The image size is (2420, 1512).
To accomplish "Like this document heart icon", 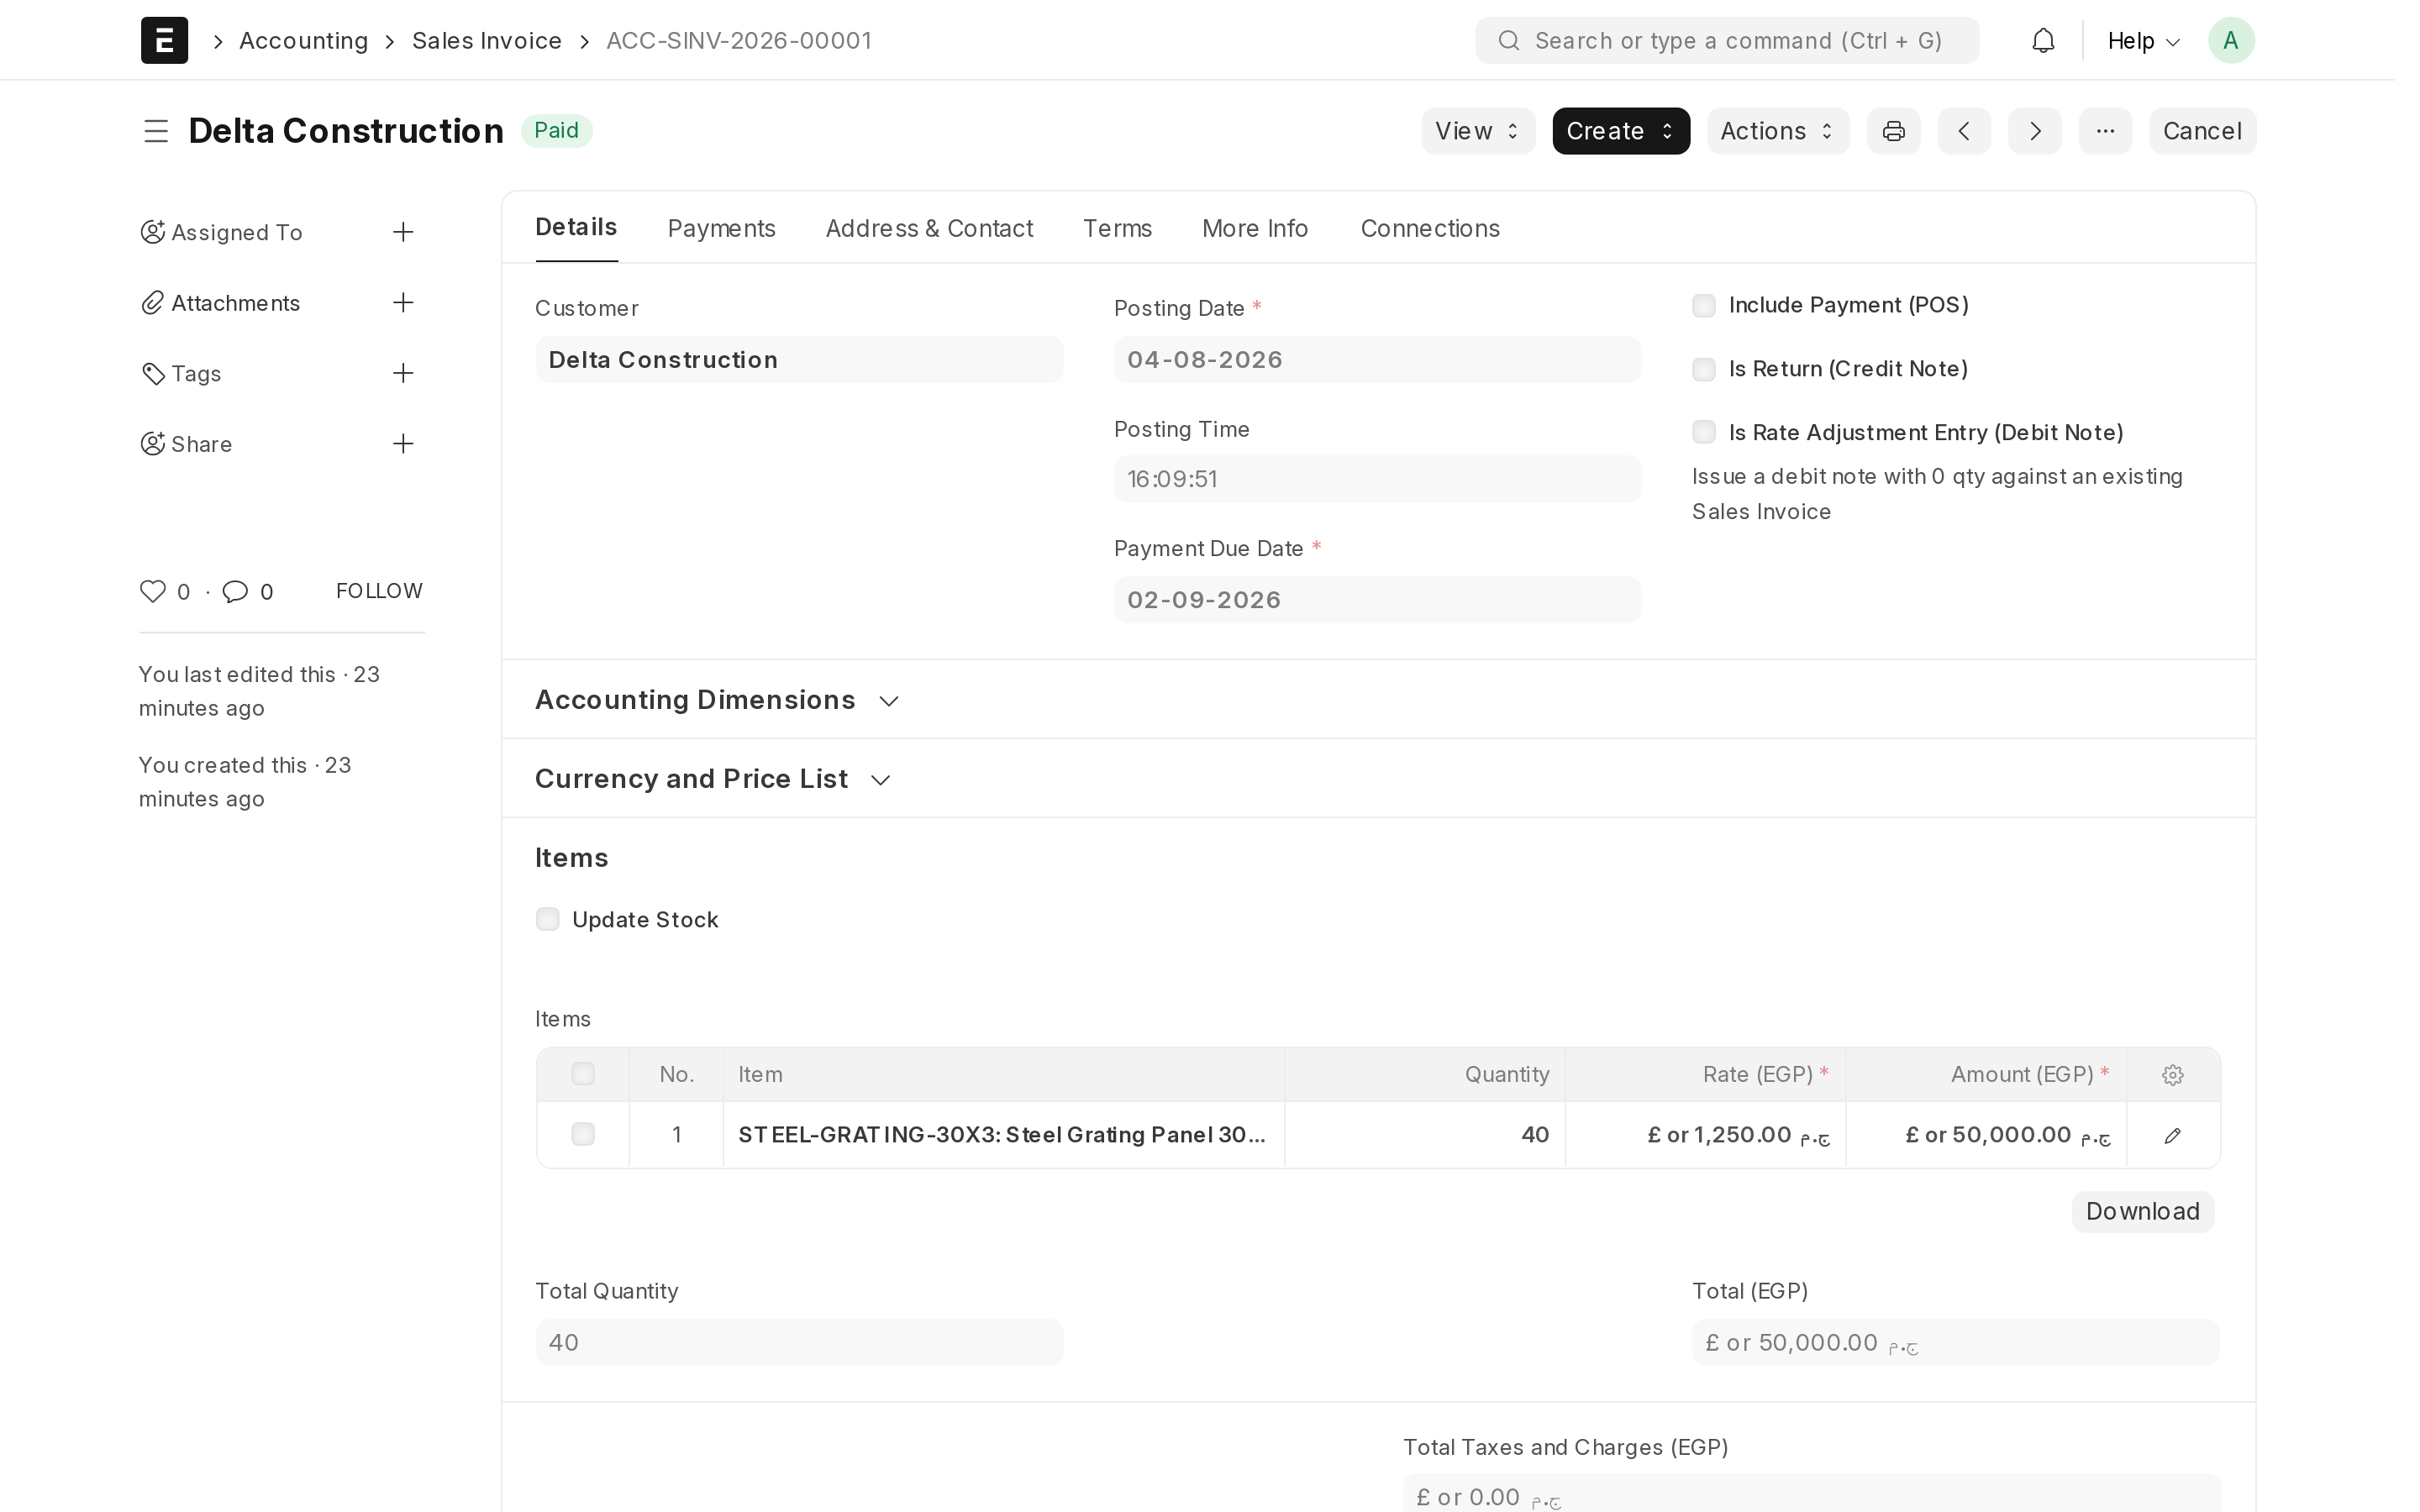I will click(x=152, y=591).
